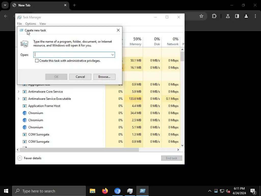Click the 0.1 Mbps network cell

171,99
